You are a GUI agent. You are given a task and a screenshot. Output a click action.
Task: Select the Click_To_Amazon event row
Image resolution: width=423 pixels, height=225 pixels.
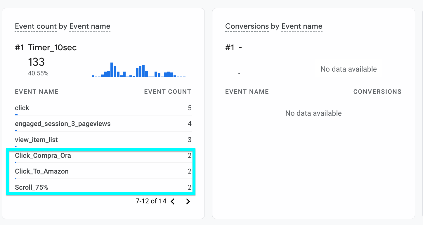point(103,171)
